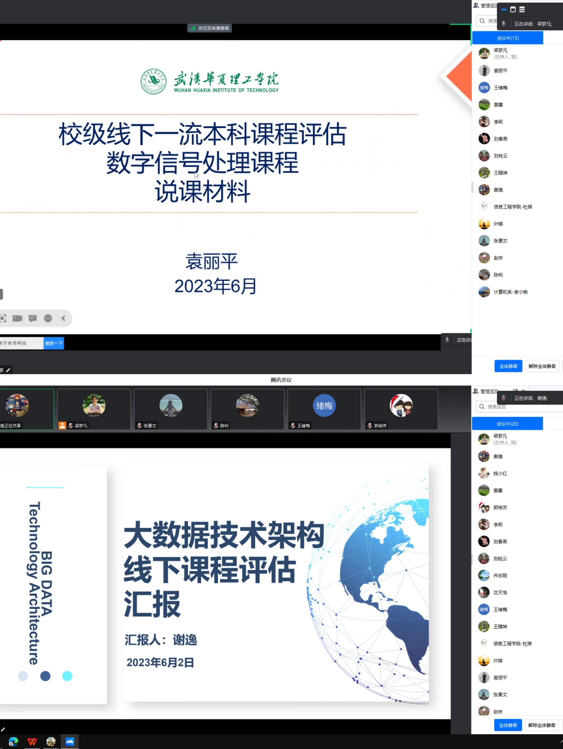Screen dimensions: 563x749
Task: Click the microphone icon beside 正在讲话: 梁梦凡
Action: pyautogui.click(x=504, y=24)
